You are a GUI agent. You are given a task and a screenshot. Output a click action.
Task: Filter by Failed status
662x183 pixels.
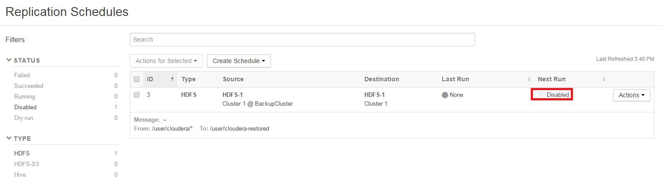point(22,75)
